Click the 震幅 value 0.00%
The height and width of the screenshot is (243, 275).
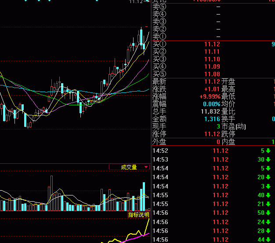pos(211,104)
